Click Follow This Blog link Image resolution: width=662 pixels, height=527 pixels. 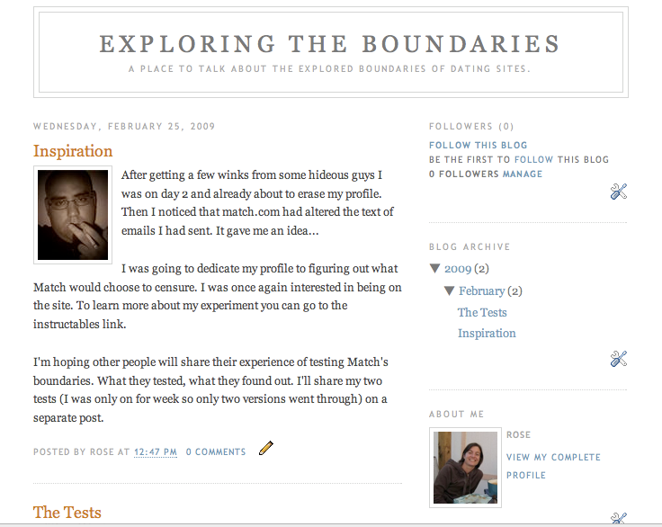click(479, 146)
